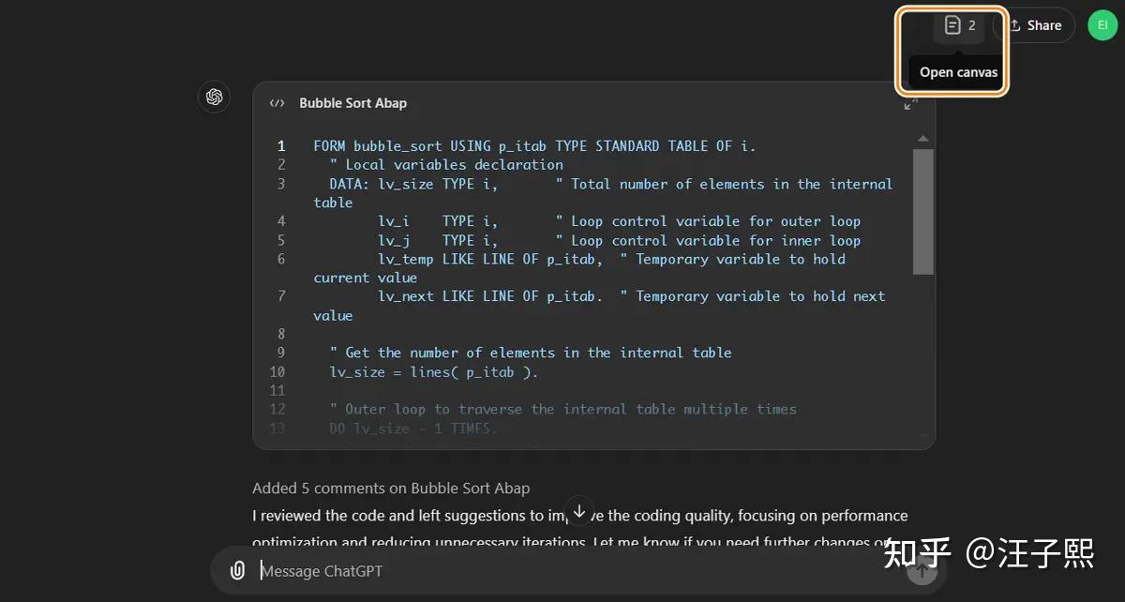Click the Open canvas tooltip
The image size is (1125, 602).
[x=957, y=71]
